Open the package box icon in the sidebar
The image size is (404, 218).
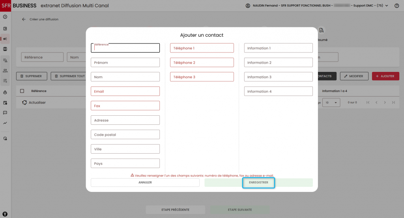point(5,92)
